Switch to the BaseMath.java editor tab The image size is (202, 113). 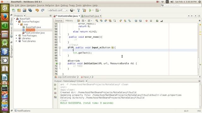click(x=92, y=16)
